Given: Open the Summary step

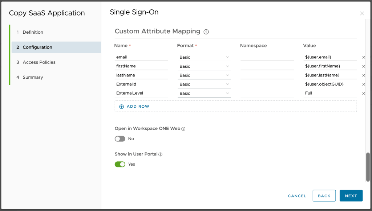Looking at the screenshot, I should pyautogui.click(x=33, y=77).
